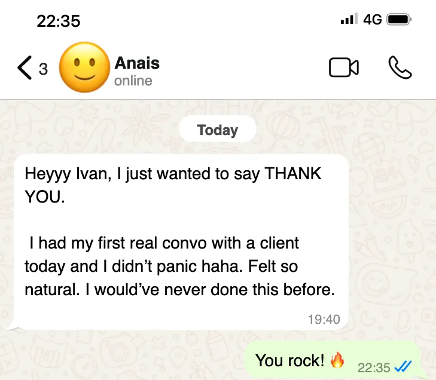Tap the 22:35 status bar clock
The image size is (436, 380).
[x=59, y=21]
